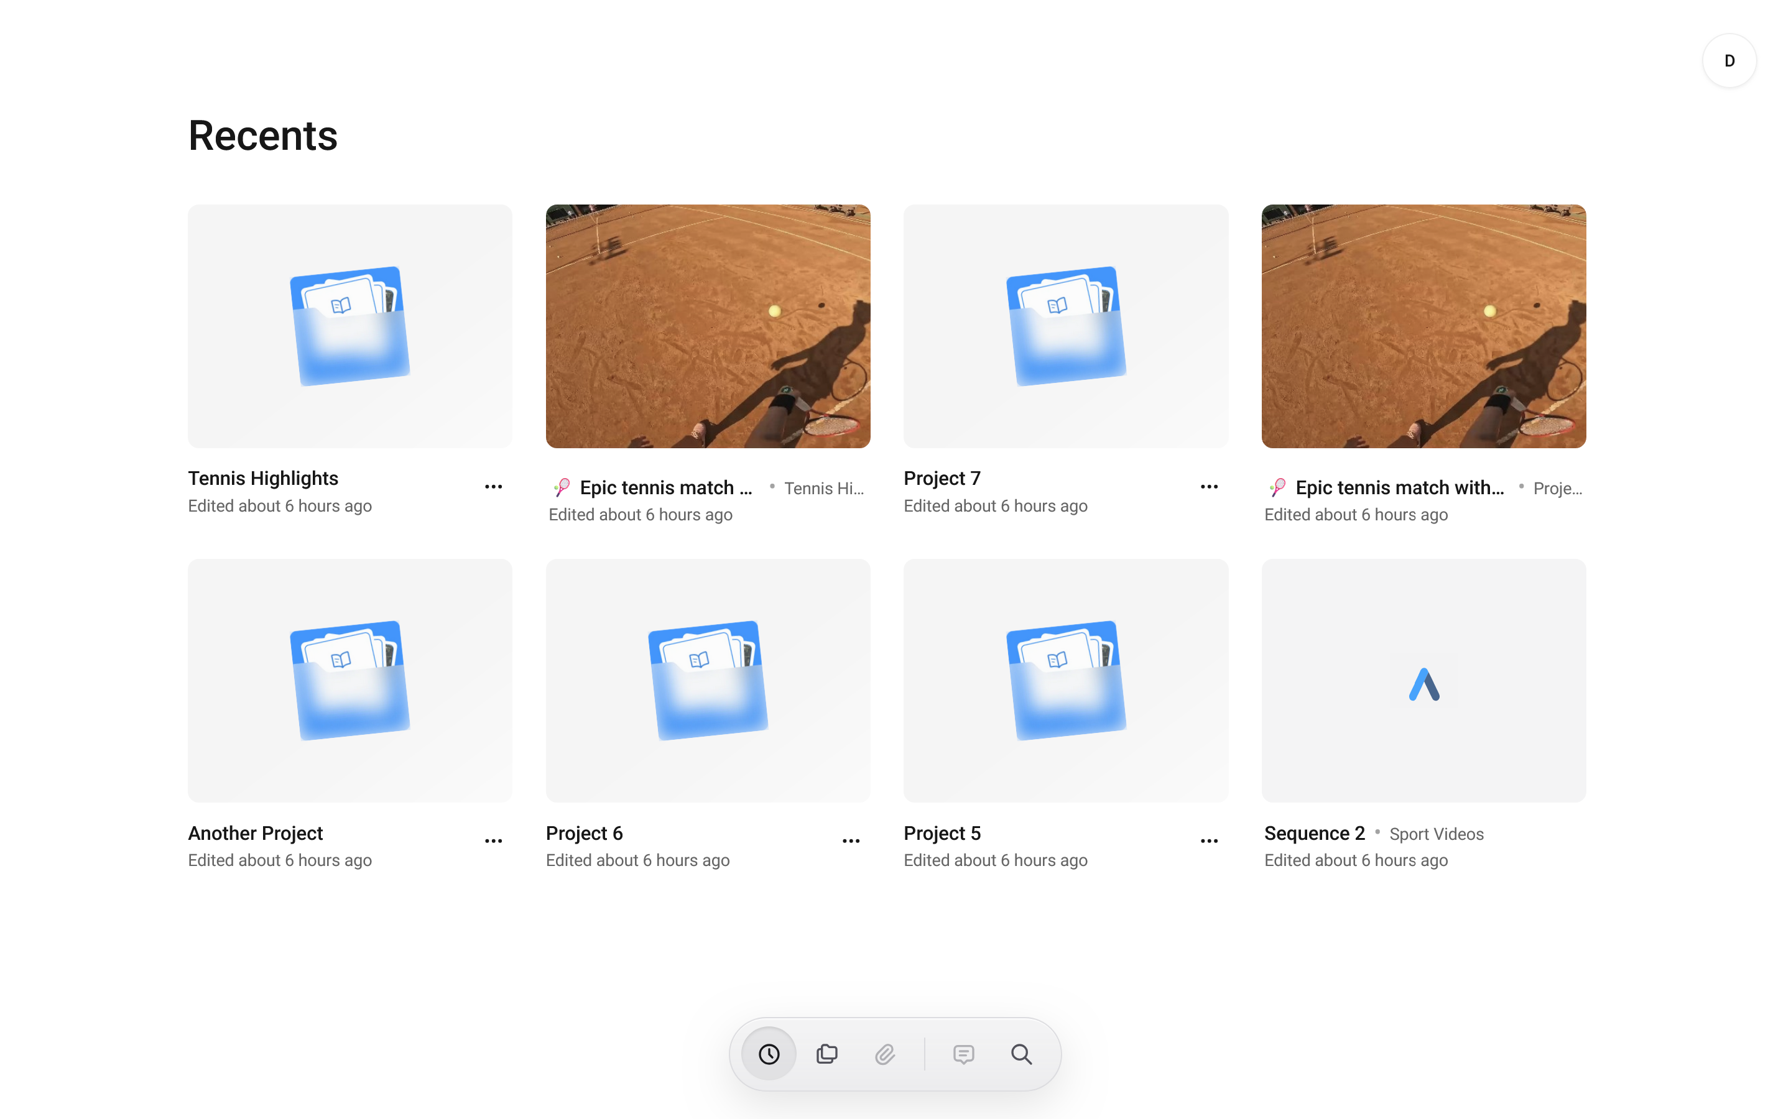Open more options for Project 7
This screenshot has width=1791, height=1119.
[1210, 487]
